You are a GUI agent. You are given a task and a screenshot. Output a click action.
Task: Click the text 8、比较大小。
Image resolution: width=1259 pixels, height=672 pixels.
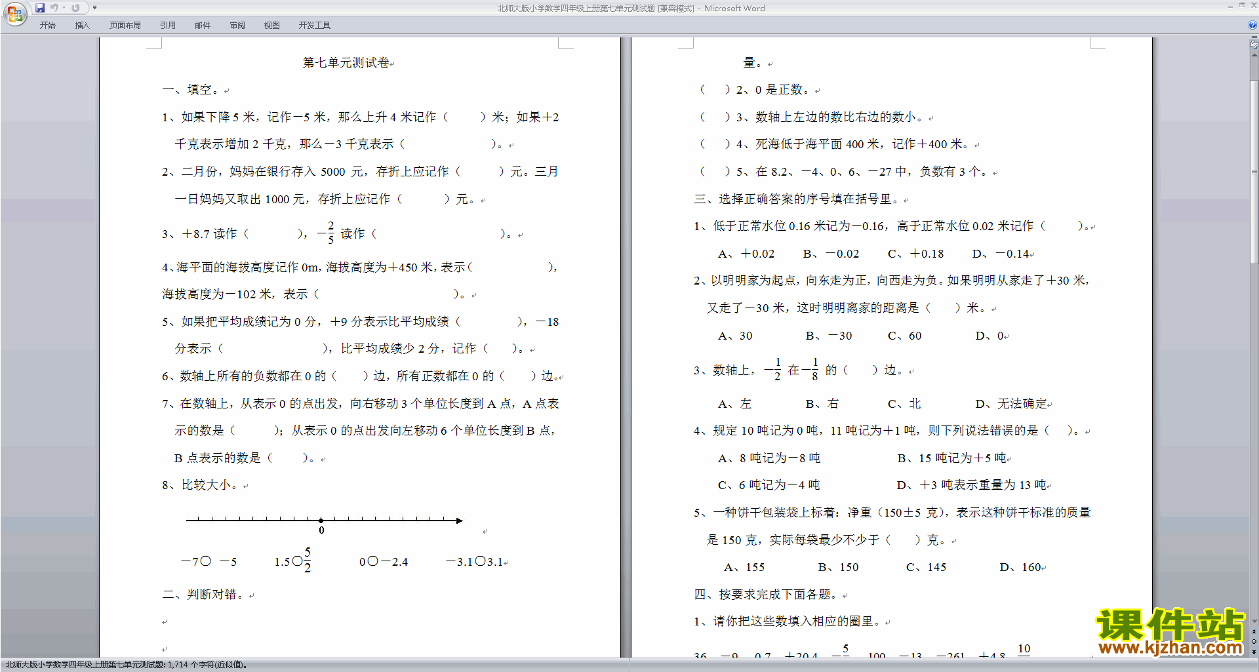click(x=202, y=485)
